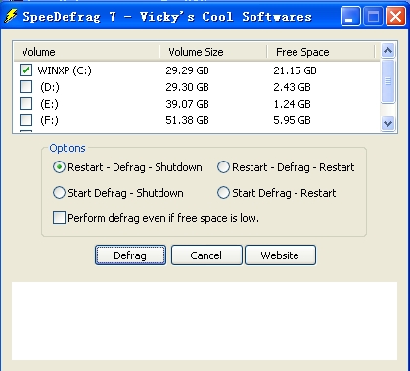Click the volume list scroll down arrow

[387, 124]
